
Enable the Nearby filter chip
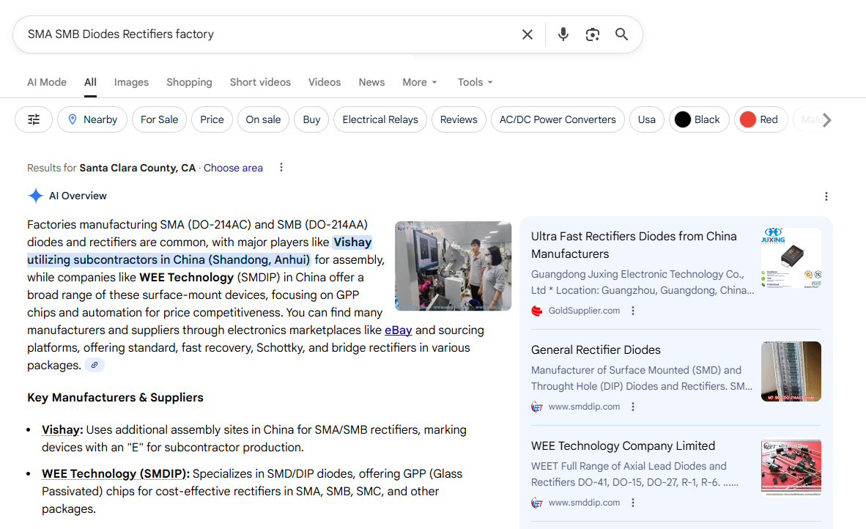92,119
